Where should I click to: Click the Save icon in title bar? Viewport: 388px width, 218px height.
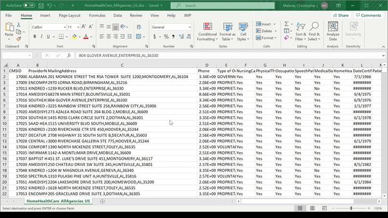[41, 5]
